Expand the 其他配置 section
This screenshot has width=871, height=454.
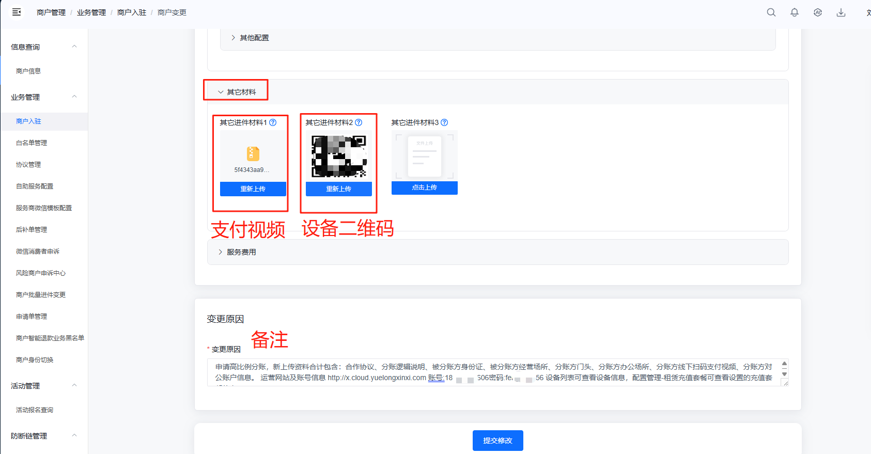498,38
